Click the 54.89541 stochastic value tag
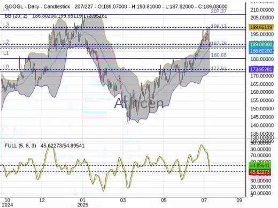The image size is (278, 208). (260, 166)
